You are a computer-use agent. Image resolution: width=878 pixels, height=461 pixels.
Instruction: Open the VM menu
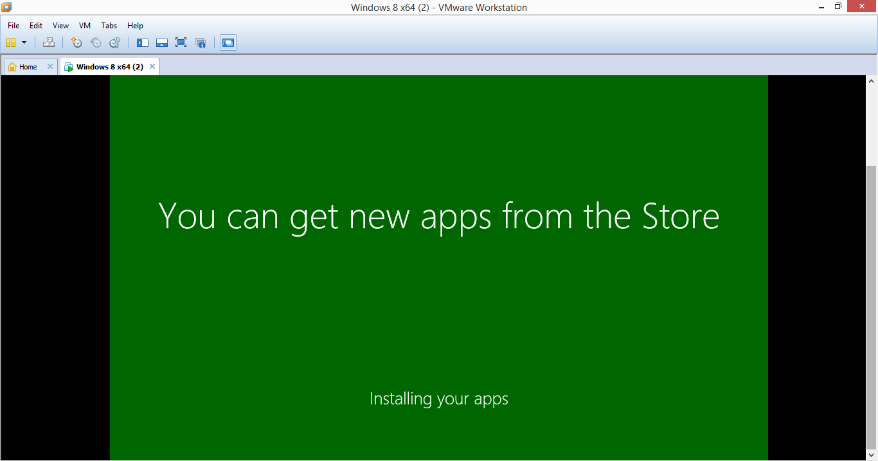pos(85,26)
